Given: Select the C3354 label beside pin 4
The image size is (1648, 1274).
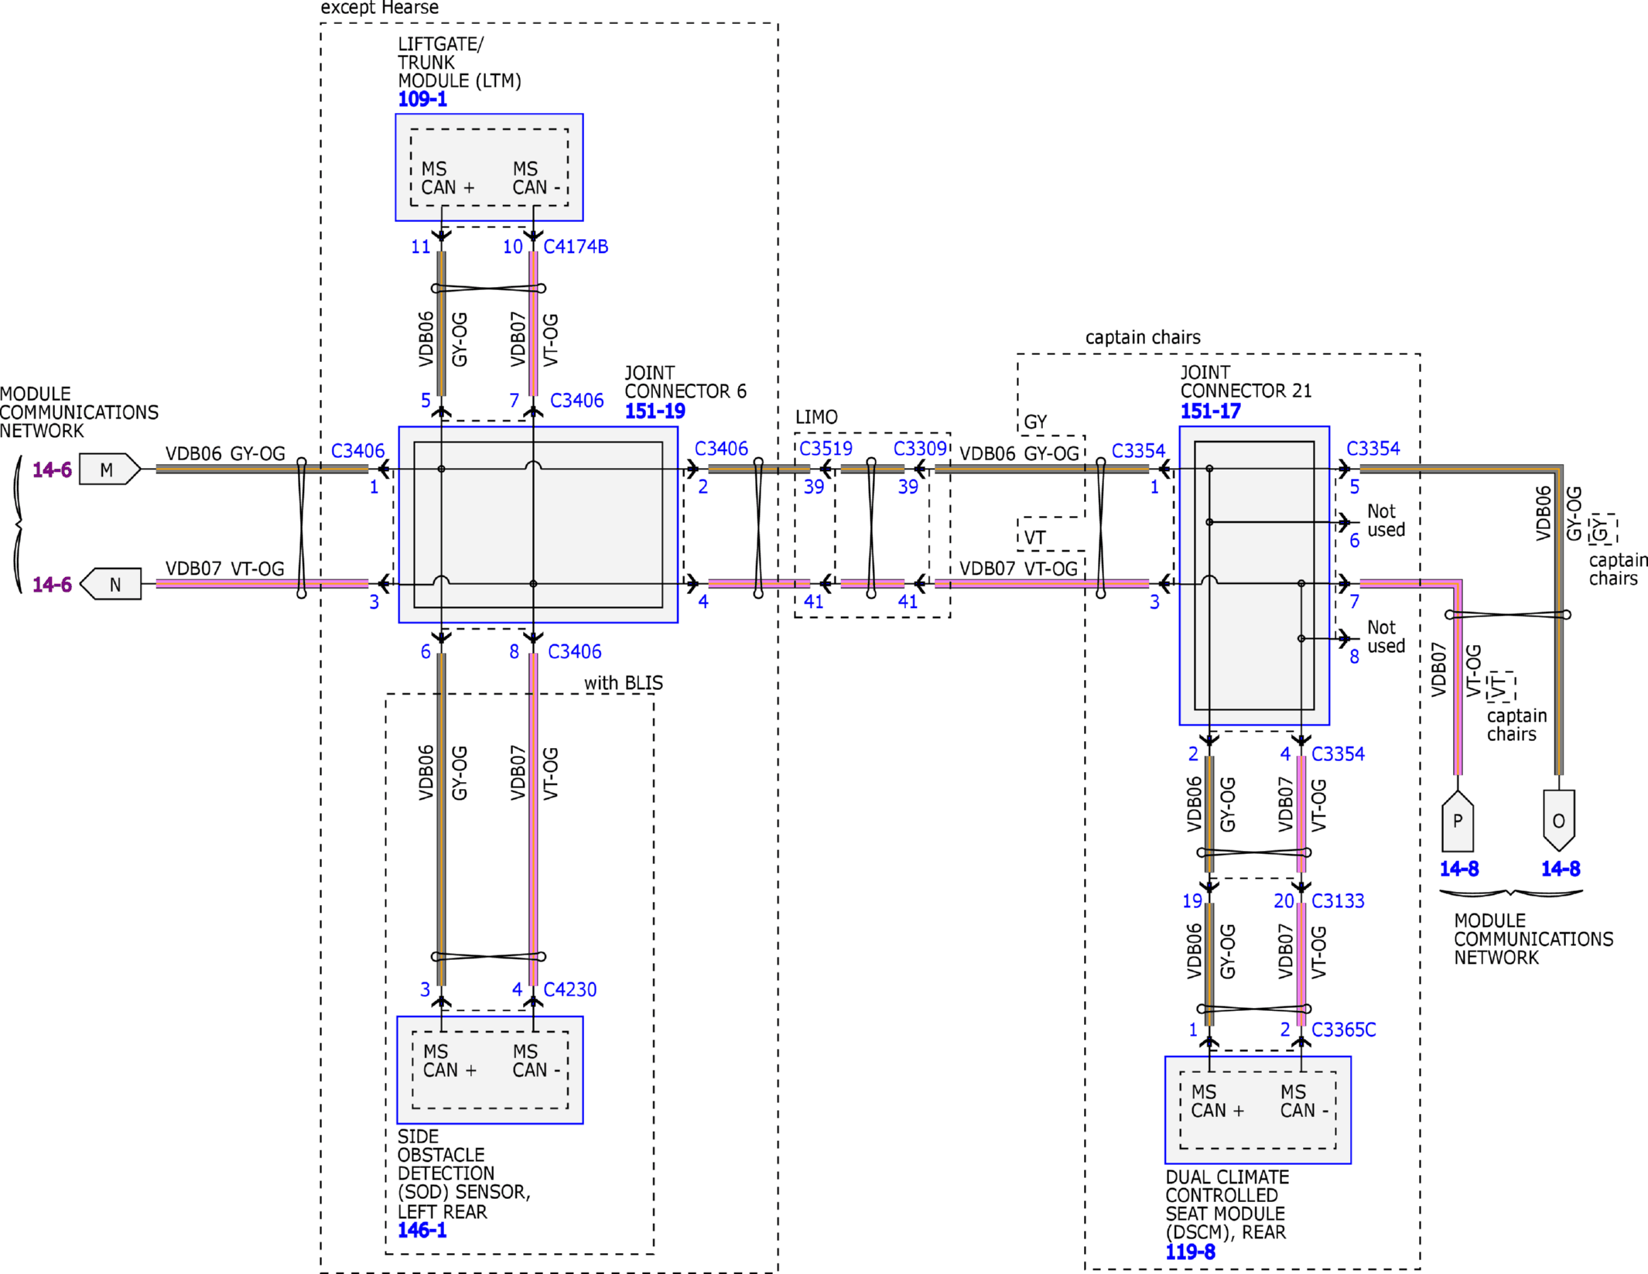Looking at the screenshot, I should tap(1338, 754).
